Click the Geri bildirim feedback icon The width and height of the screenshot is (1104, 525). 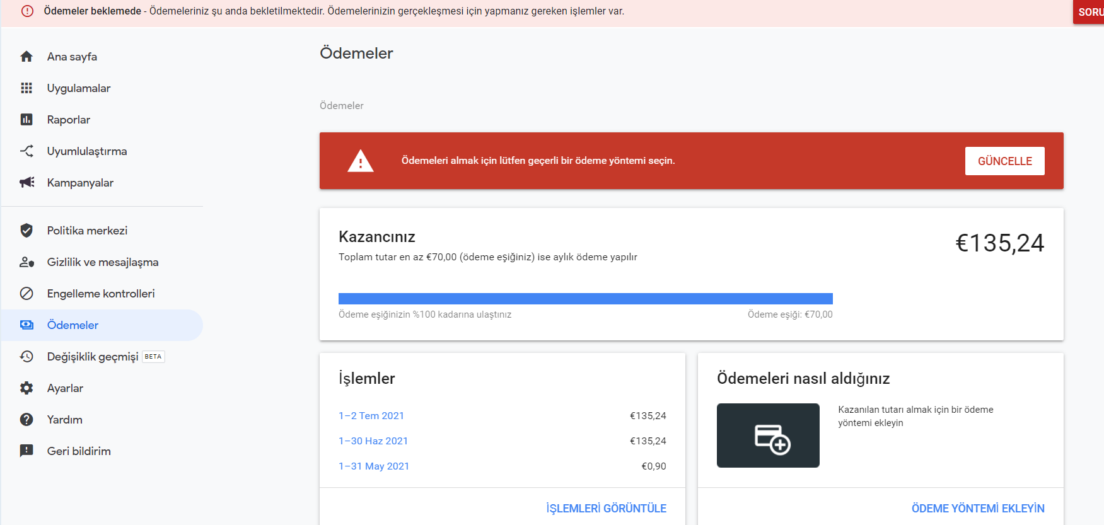[26, 451]
